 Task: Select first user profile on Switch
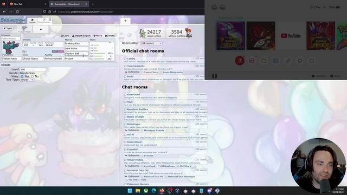215,7
